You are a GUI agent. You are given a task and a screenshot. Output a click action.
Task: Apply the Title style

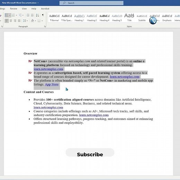(129, 18)
